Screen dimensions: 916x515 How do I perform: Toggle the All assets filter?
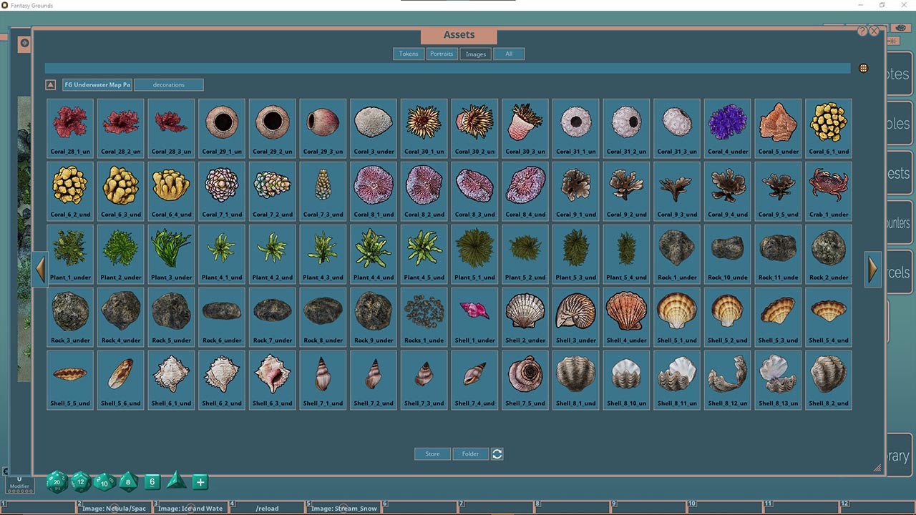(509, 54)
